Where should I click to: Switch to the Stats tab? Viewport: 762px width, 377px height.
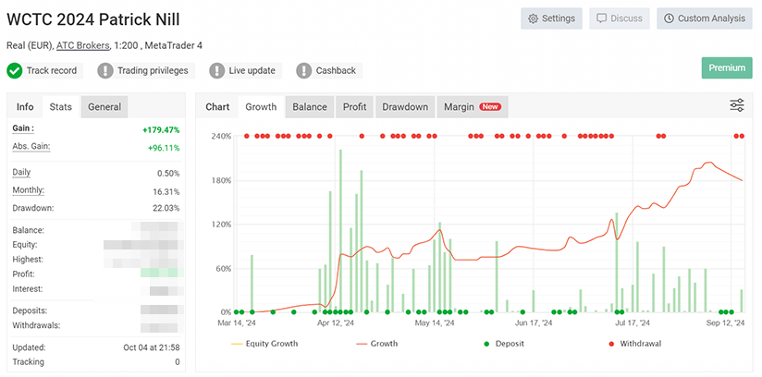tap(61, 107)
